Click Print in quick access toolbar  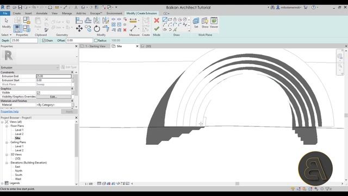(x=50, y=7)
